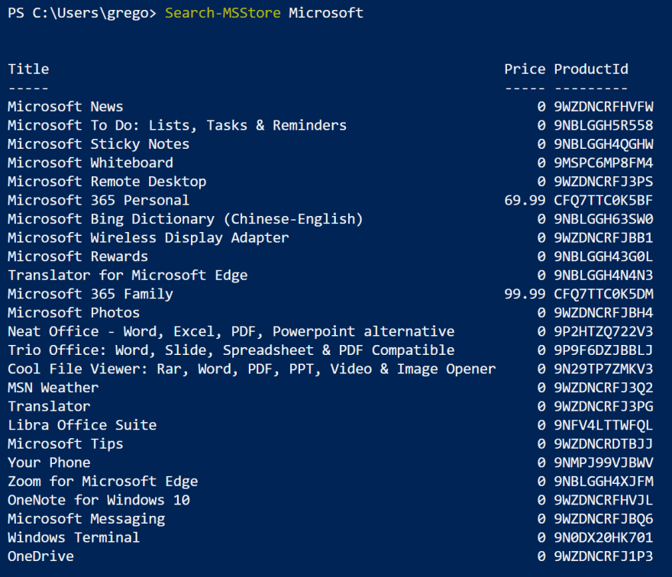Select the Cool File Viewer title
This screenshot has width=672, height=577.
tap(251, 369)
